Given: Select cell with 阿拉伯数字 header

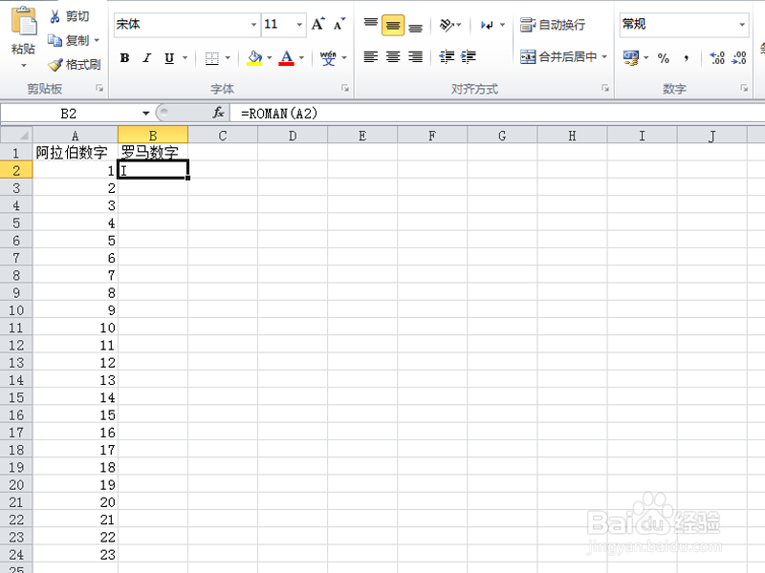Looking at the screenshot, I should tap(76, 153).
